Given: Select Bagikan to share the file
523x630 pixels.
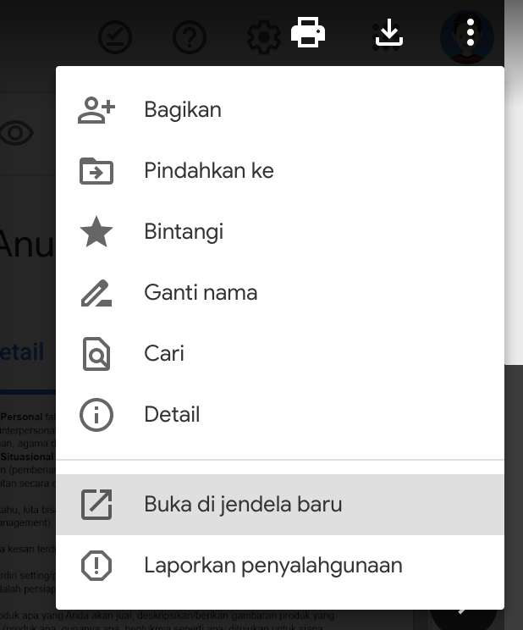Looking at the screenshot, I should [183, 110].
